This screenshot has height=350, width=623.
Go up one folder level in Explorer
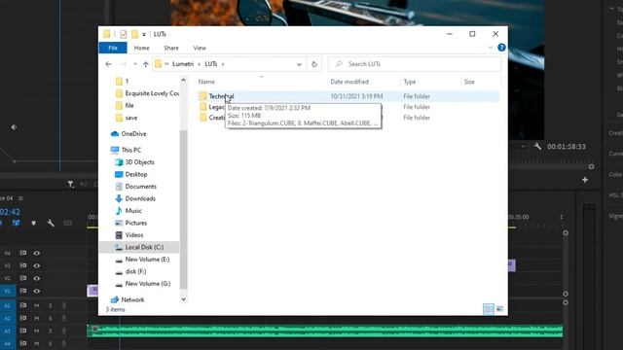145,64
